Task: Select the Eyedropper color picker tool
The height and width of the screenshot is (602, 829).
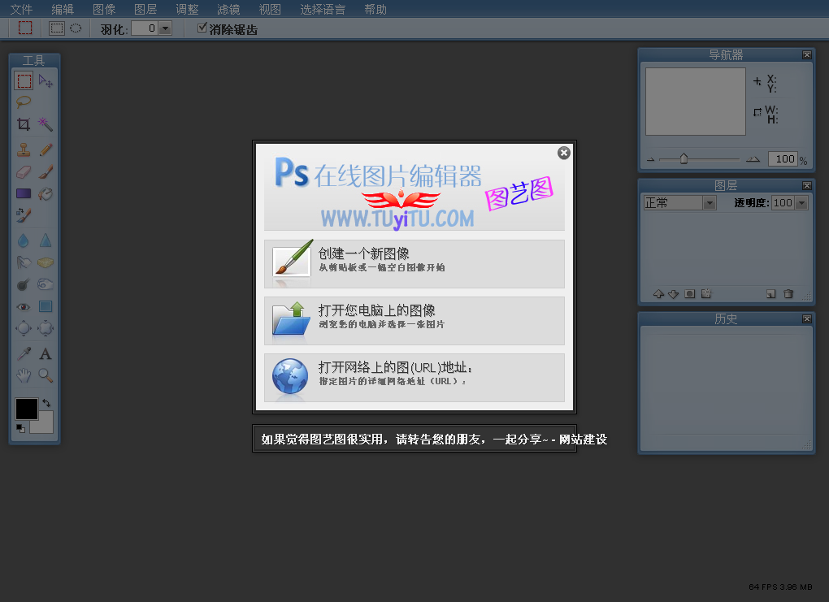Action: tap(24, 354)
